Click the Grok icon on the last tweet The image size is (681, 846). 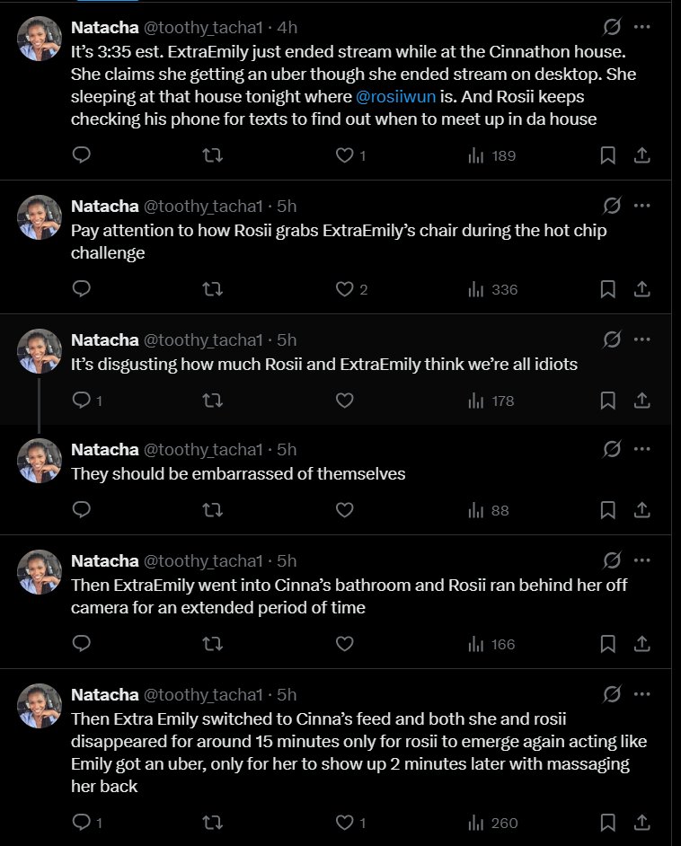(x=612, y=694)
